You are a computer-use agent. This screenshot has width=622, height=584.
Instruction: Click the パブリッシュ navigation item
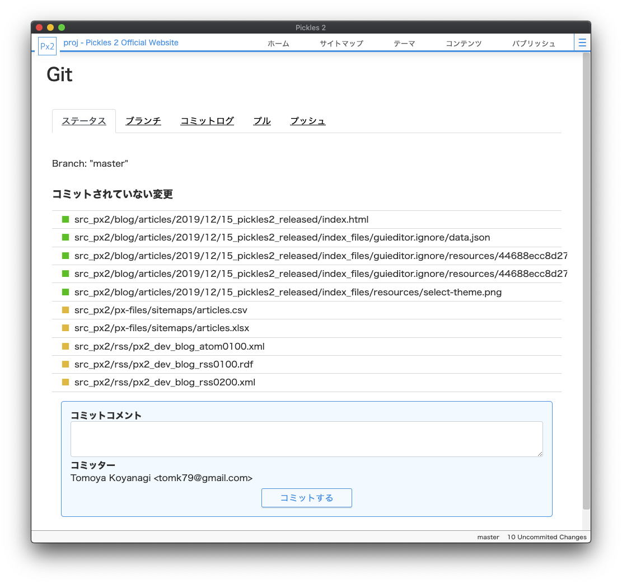coord(534,43)
